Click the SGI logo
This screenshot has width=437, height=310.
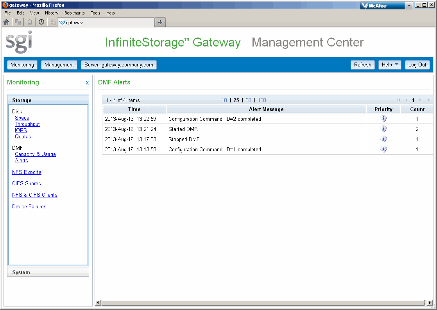(x=19, y=42)
